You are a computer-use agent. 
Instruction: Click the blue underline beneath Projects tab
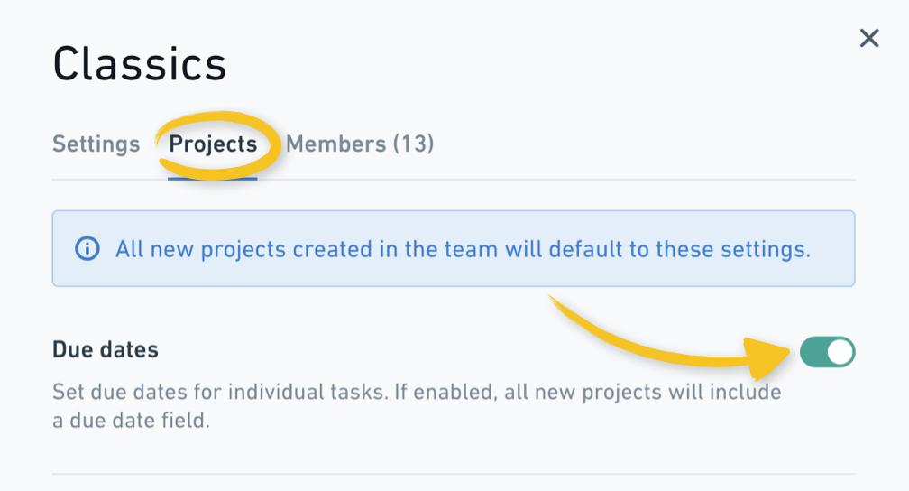coord(212,178)
